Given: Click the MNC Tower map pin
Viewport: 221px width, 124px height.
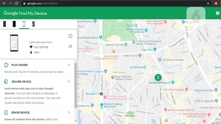Looking at the screenshot, I should 140,55.
